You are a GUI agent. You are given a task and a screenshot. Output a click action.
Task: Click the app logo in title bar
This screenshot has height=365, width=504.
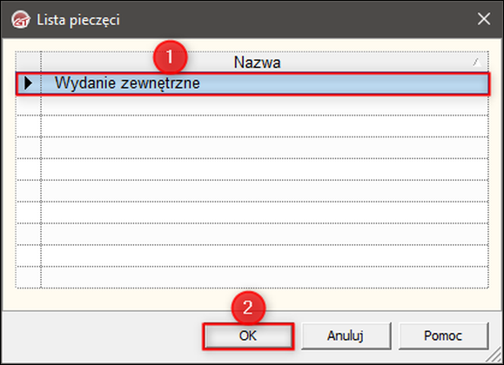click(x=21, y=20)
